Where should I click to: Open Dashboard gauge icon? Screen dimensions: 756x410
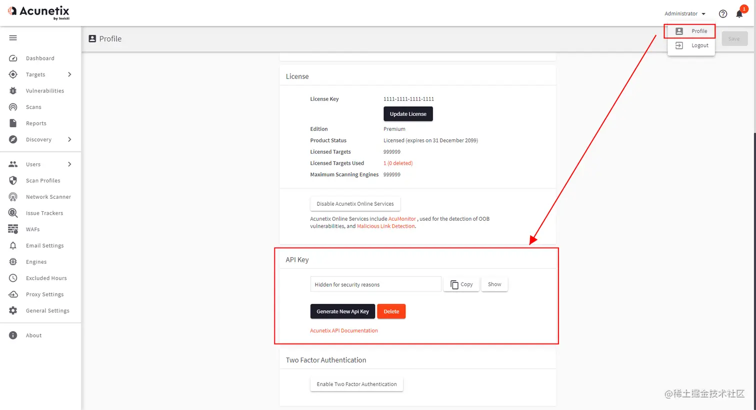tap(13, 58)
